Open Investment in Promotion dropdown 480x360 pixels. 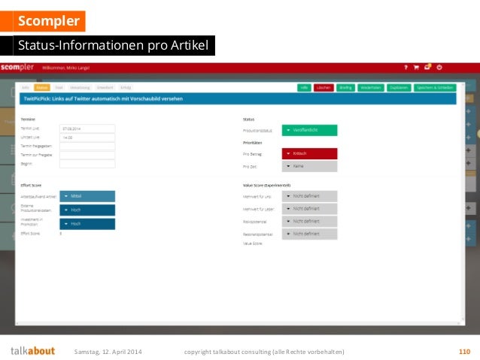(x=87, y=224)
